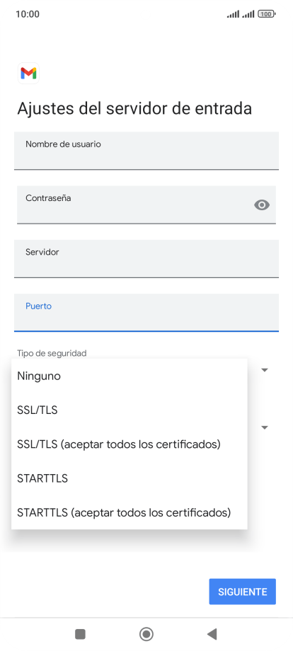Open recent apps square button
The image size is (293, 651).
(x=80, y=634)
